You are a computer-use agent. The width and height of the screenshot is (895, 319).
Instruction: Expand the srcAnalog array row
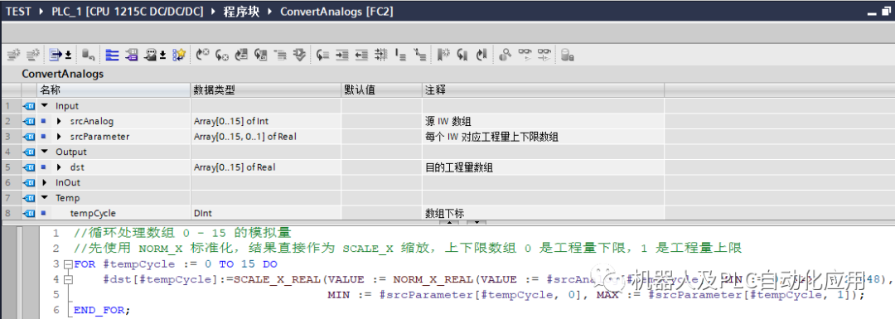pos(60,121)
